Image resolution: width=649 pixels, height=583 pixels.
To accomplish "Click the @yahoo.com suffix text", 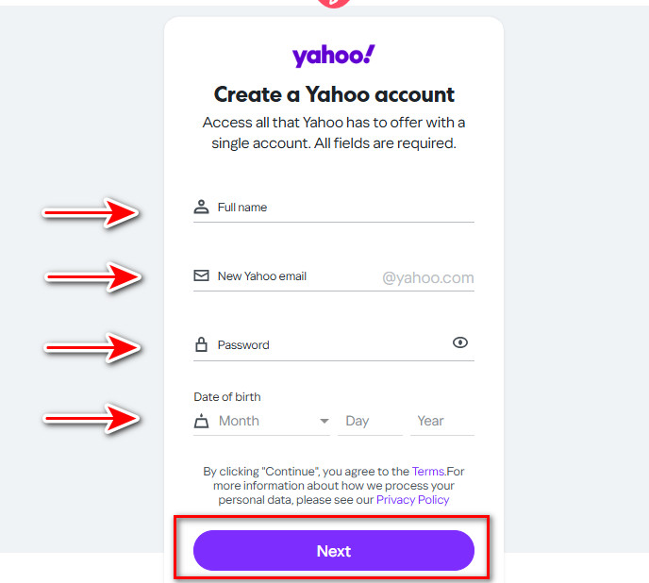I will click(x=428, y=277).
